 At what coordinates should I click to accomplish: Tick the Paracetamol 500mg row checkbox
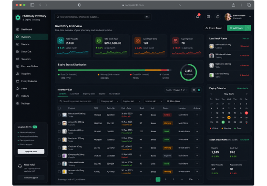tap(59, 115)
